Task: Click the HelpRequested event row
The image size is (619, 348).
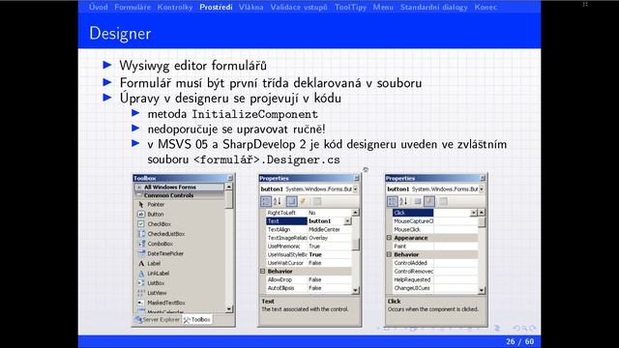Action: pyautogui.click(x=435, y=279)
